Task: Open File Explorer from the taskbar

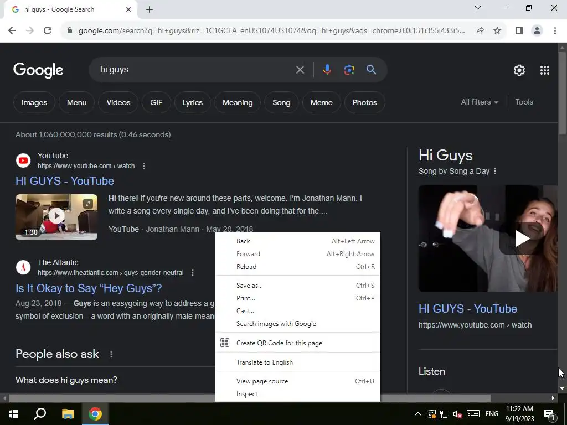Action: (x=68, y=414)
